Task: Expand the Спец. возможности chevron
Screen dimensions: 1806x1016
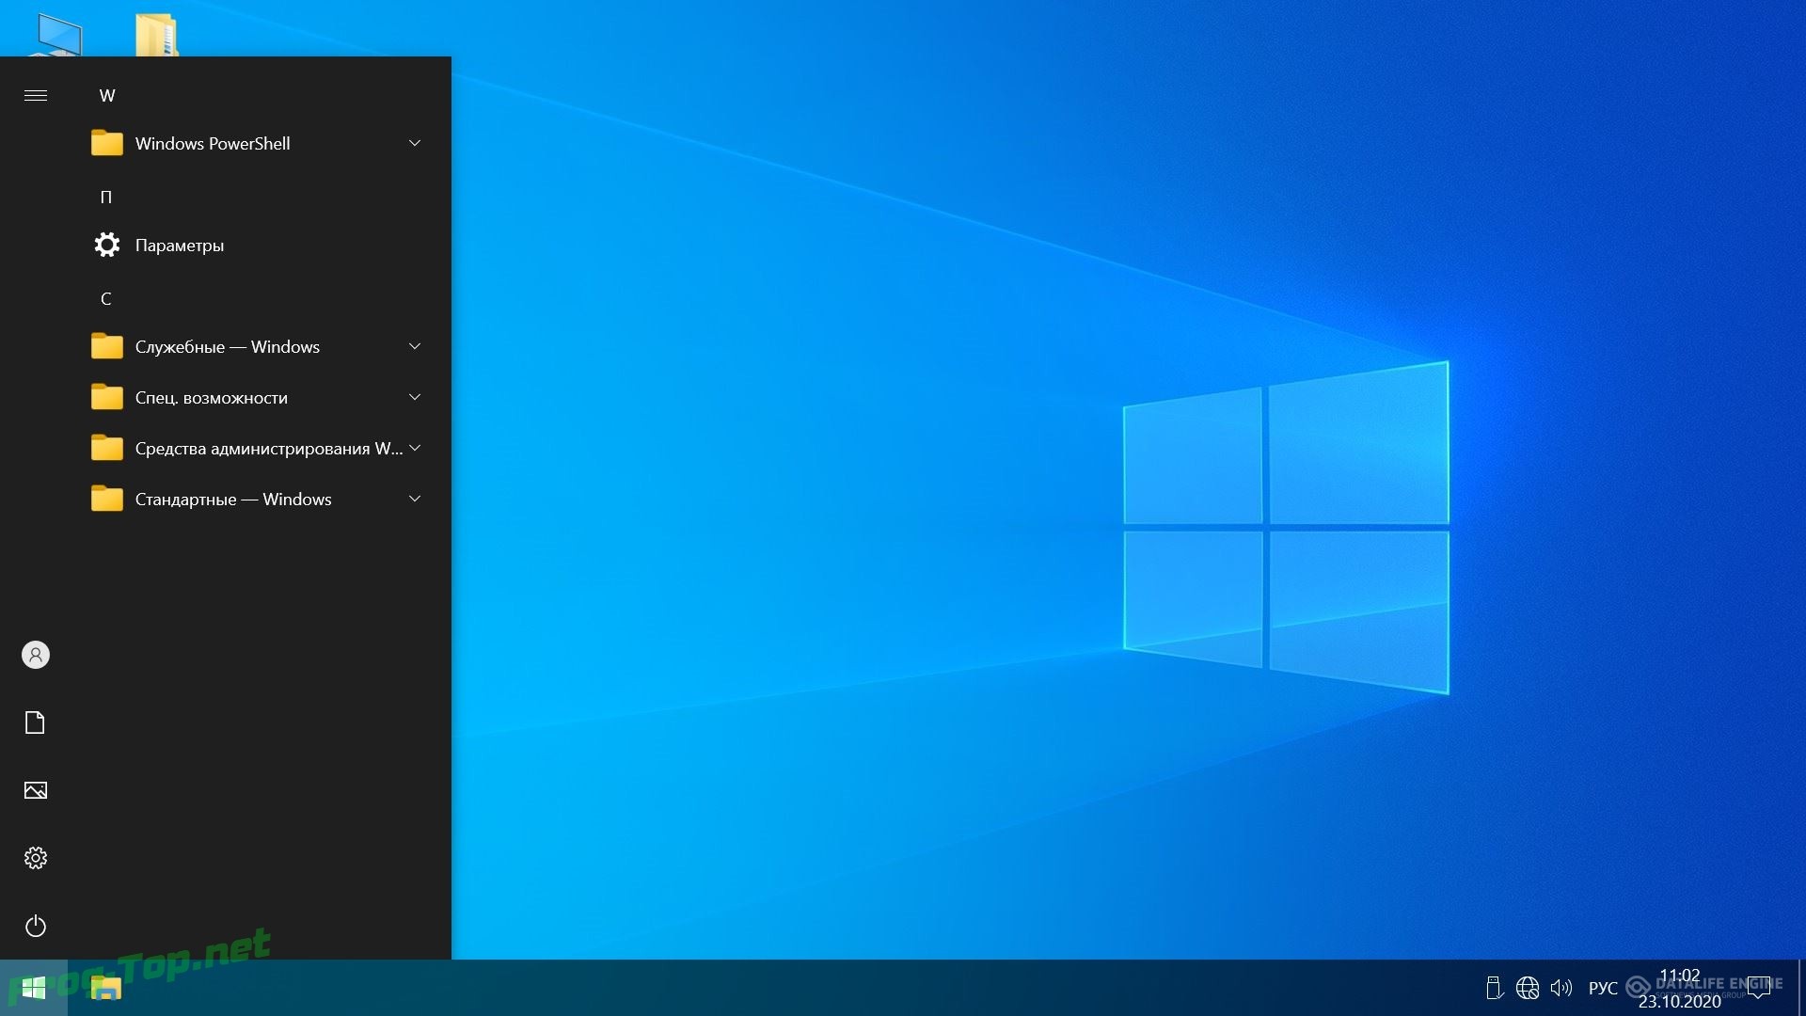Action: pos(415,397)
